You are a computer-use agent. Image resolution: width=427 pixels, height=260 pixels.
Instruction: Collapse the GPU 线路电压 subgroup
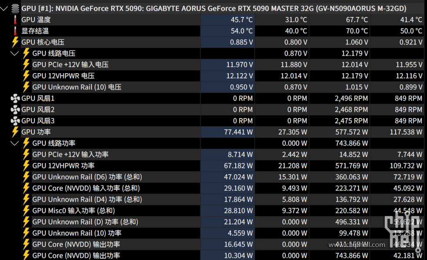point(15,54)
